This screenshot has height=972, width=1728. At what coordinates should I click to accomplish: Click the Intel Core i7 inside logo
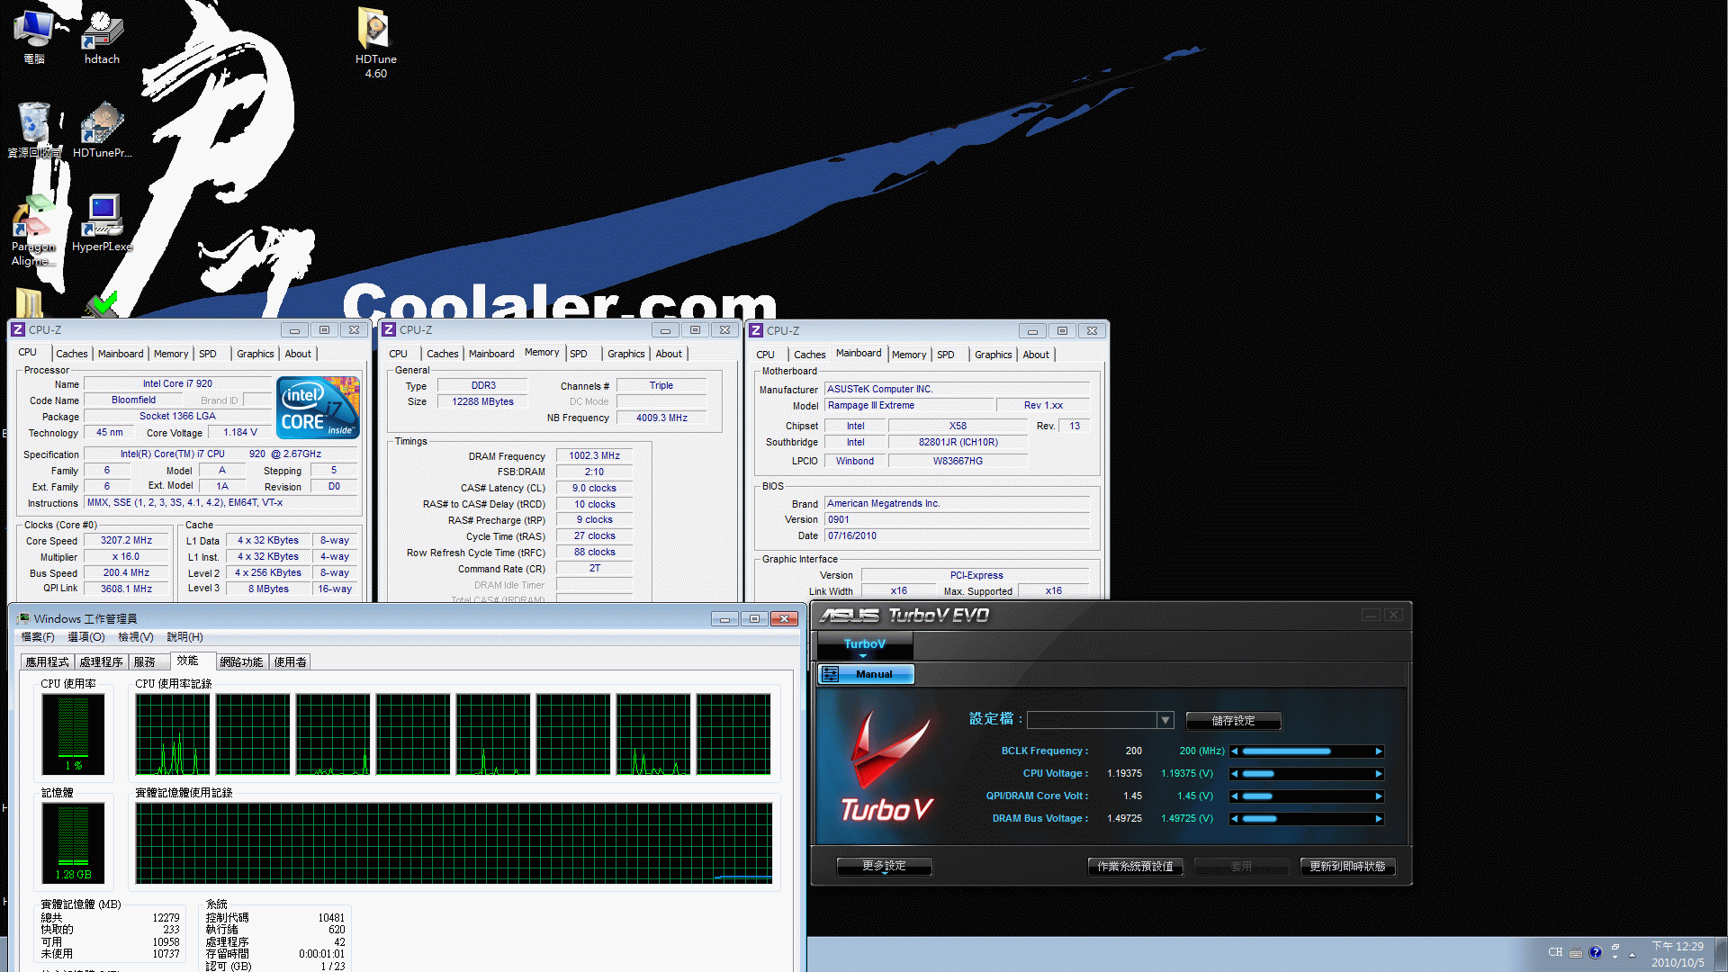(319, 408)
